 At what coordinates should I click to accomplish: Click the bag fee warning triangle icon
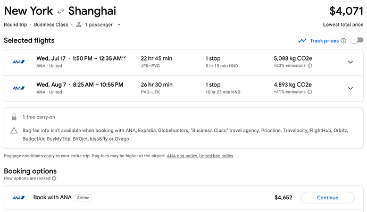(x=14, y=130)
